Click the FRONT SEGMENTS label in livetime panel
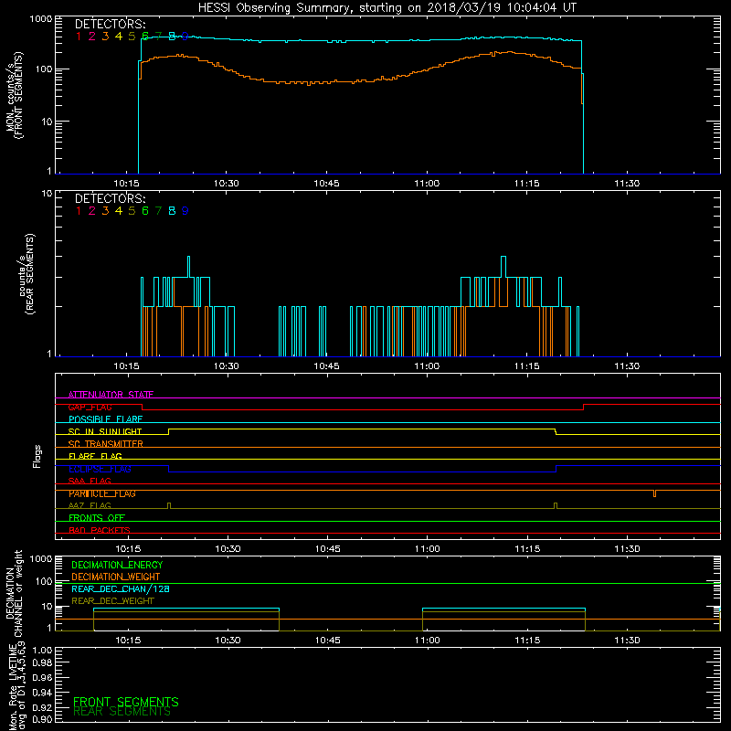The image size is (731, 731). tap(126, 702)
